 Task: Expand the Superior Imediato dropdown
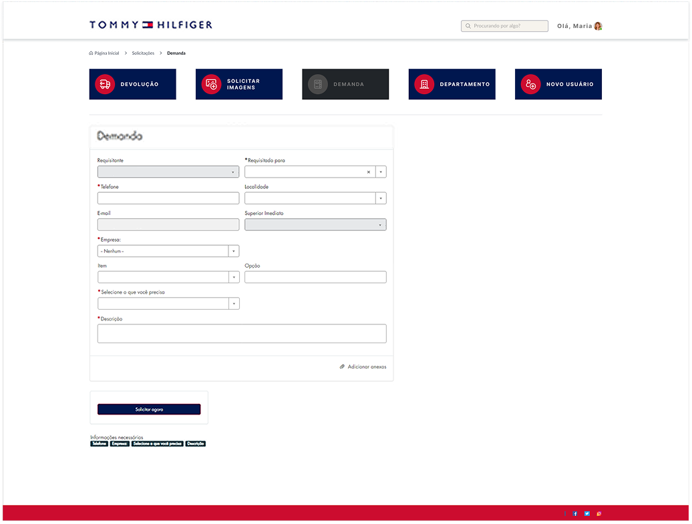pyautogui.click(x=315, y=225)
